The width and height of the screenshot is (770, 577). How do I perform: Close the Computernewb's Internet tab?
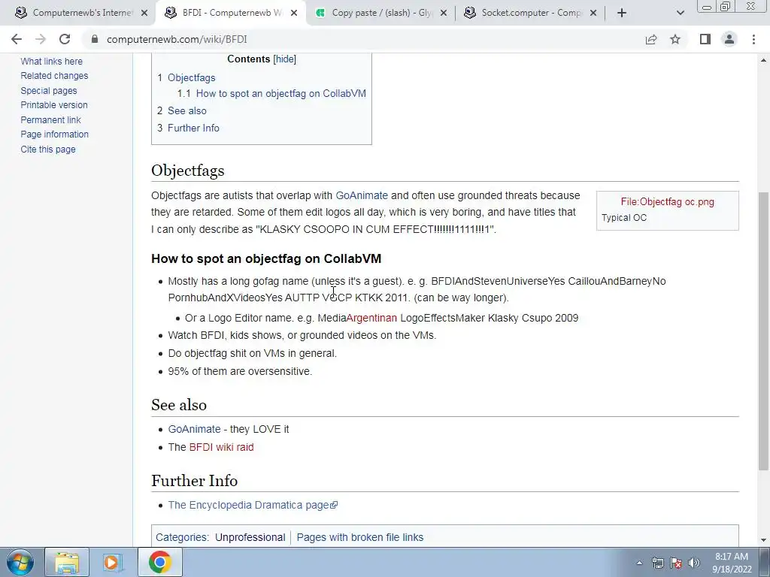[144, 13]
